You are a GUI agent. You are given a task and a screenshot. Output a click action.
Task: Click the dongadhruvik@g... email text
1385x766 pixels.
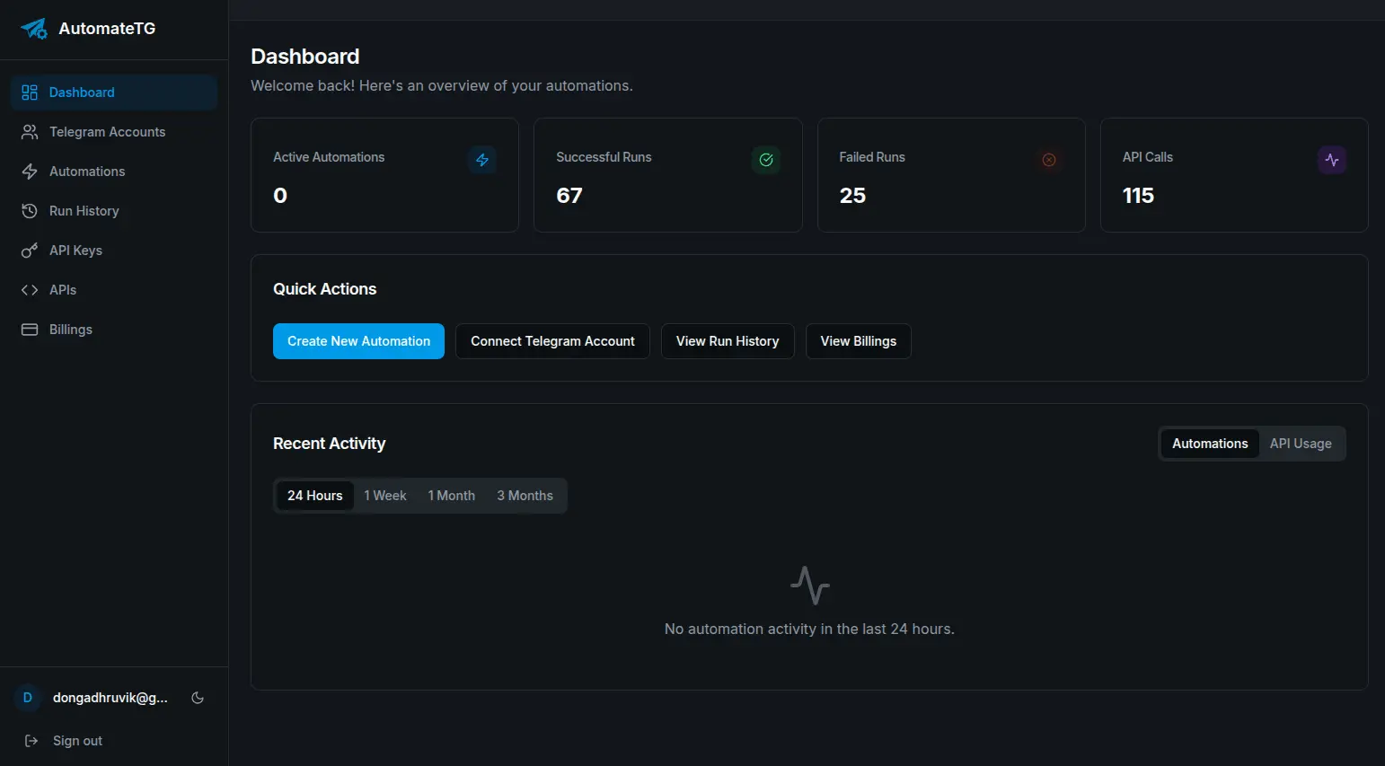(110, 698)
